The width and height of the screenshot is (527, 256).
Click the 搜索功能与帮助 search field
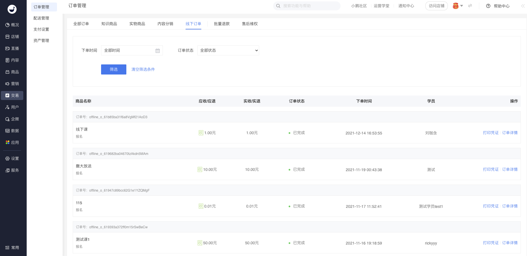pyautogui.click(x=309, y=6)
